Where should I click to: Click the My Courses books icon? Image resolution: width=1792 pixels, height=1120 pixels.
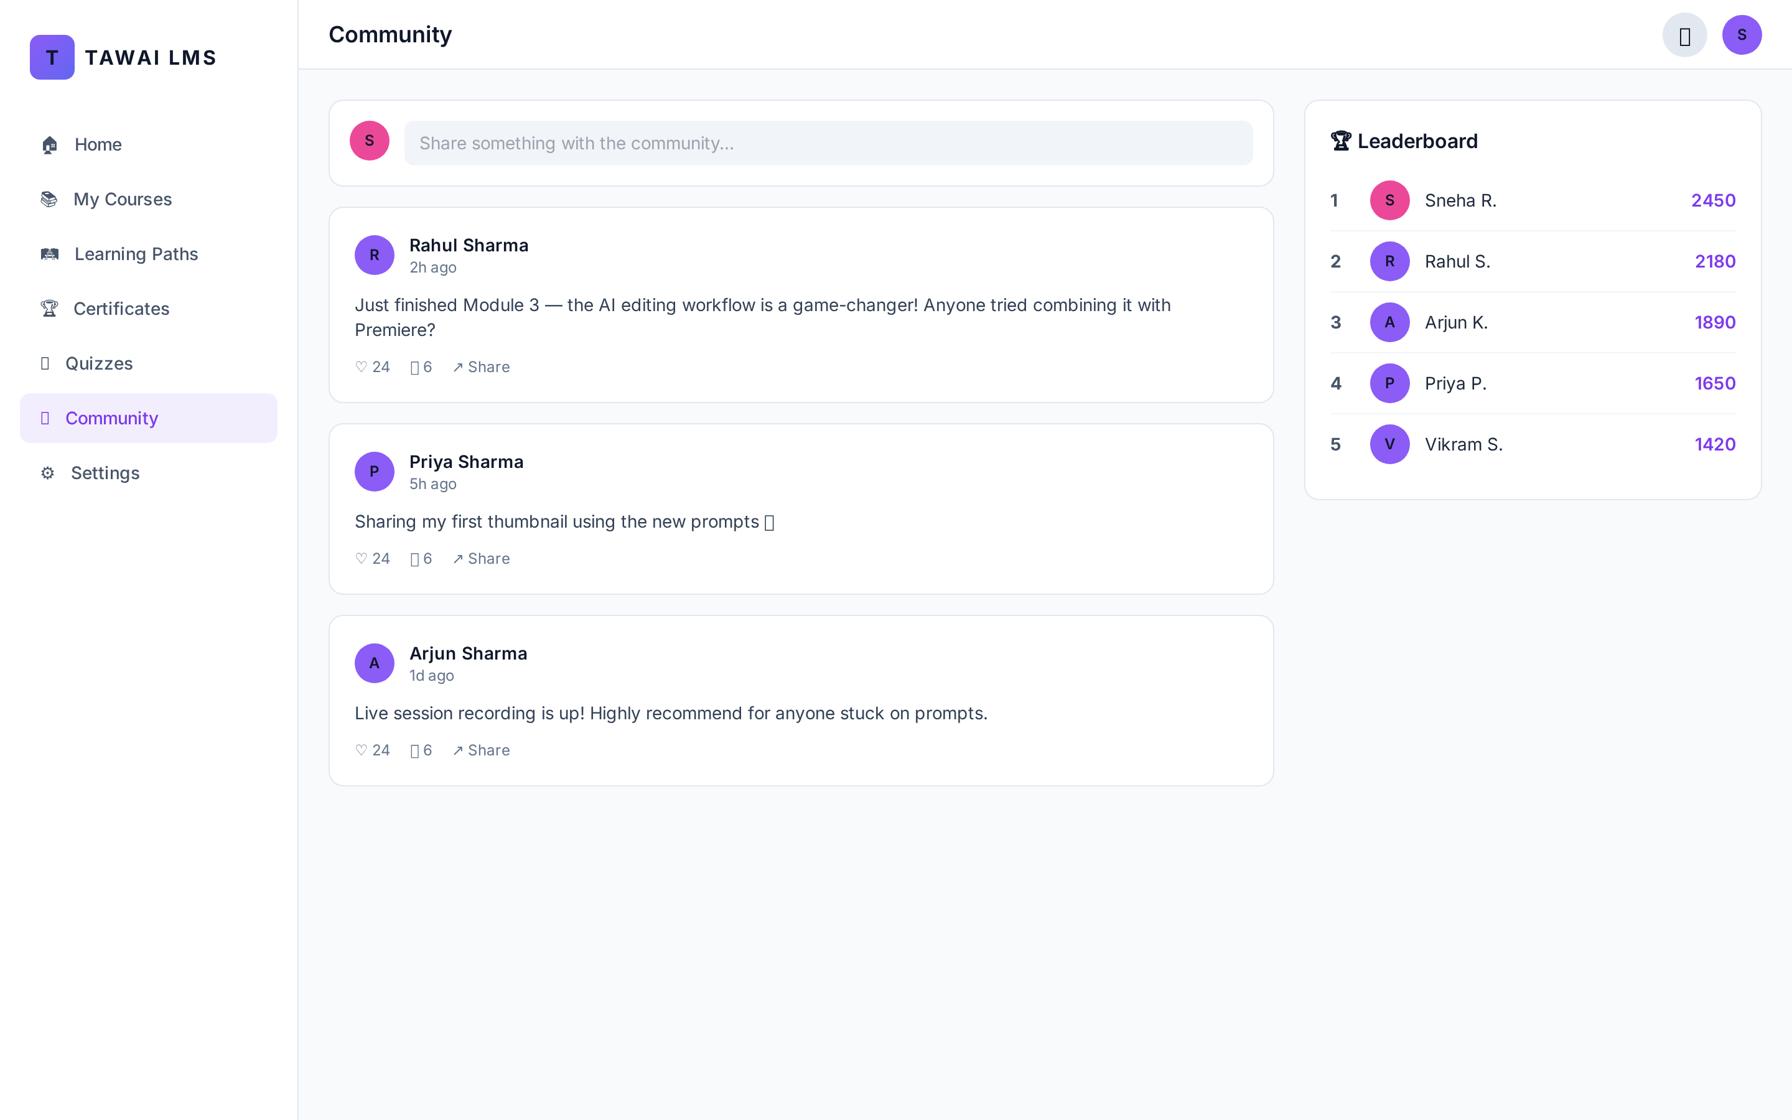[x=49, y=199]
